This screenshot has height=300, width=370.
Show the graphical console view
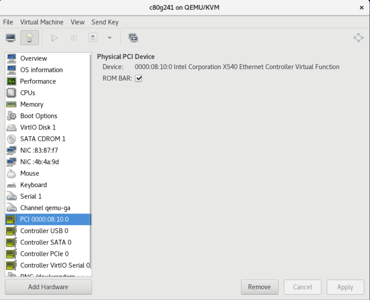point(11,38)
